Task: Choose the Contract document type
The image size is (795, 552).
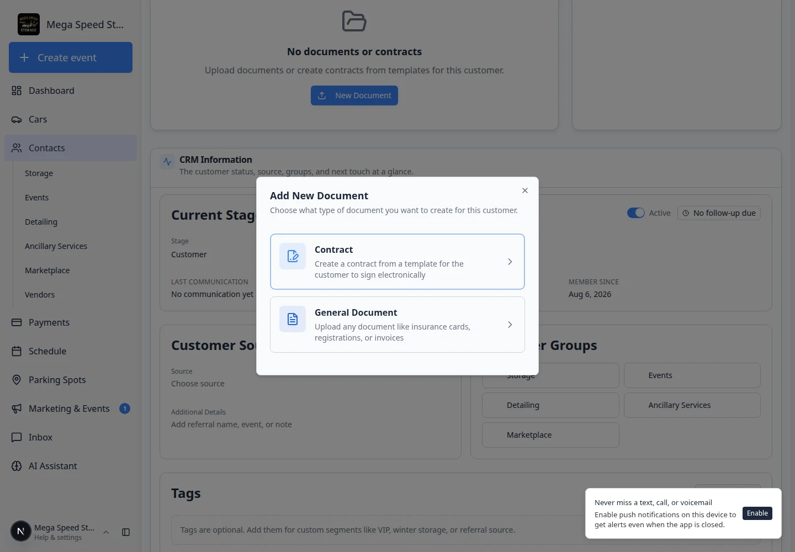Action: point(397,262)
